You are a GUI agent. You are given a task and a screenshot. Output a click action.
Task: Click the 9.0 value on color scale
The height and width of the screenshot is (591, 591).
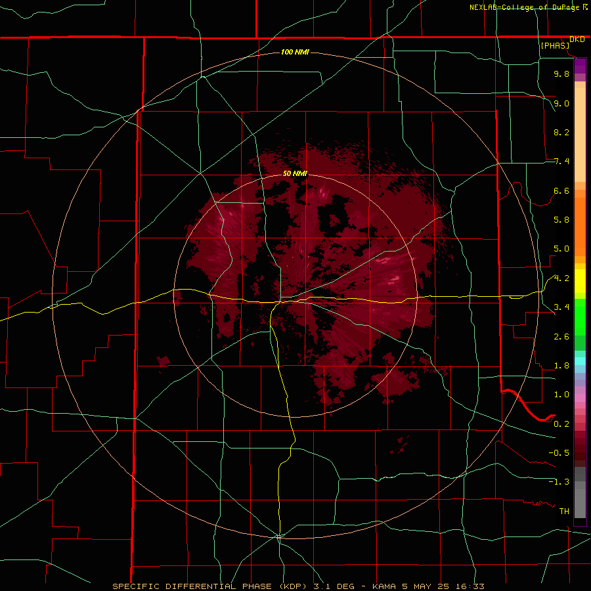point(561,103)
